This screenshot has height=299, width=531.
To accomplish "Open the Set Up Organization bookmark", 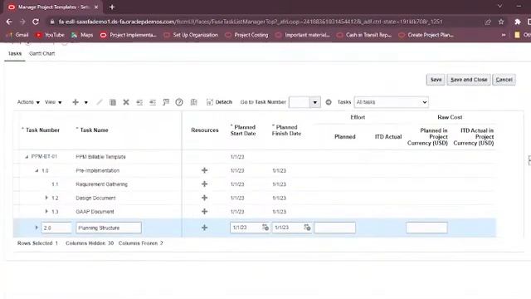I will 192,35.
